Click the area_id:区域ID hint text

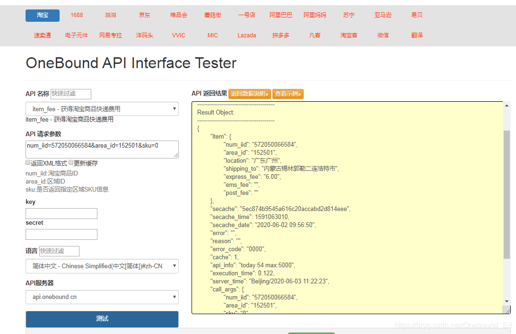(x=45, y=182)
